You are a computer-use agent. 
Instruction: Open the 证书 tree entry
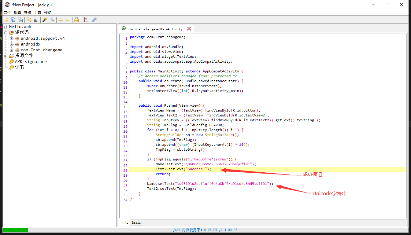coord(20,67)
